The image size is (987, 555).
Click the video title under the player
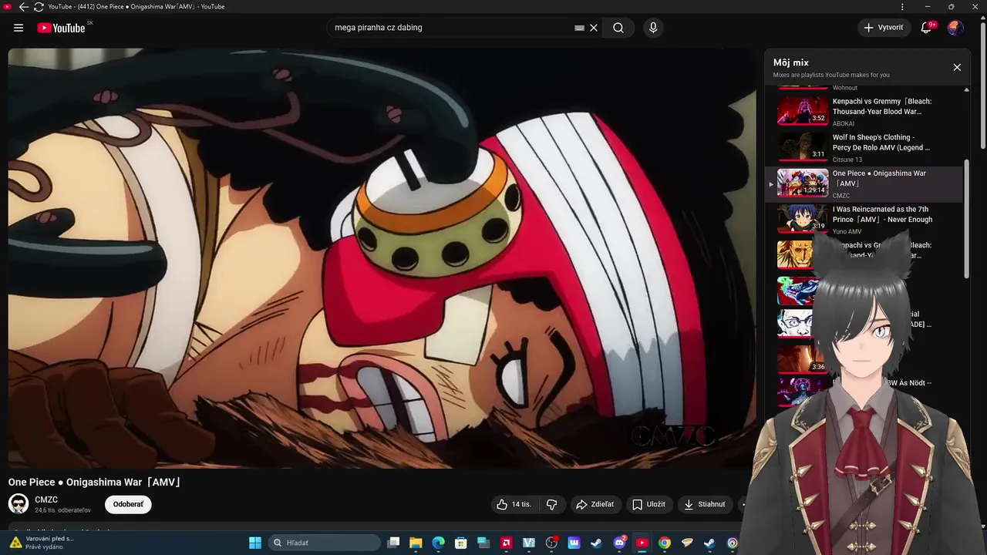95,482
